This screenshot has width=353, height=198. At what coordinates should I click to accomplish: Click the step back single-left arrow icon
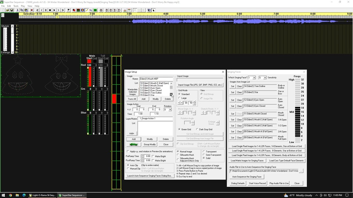42,10
